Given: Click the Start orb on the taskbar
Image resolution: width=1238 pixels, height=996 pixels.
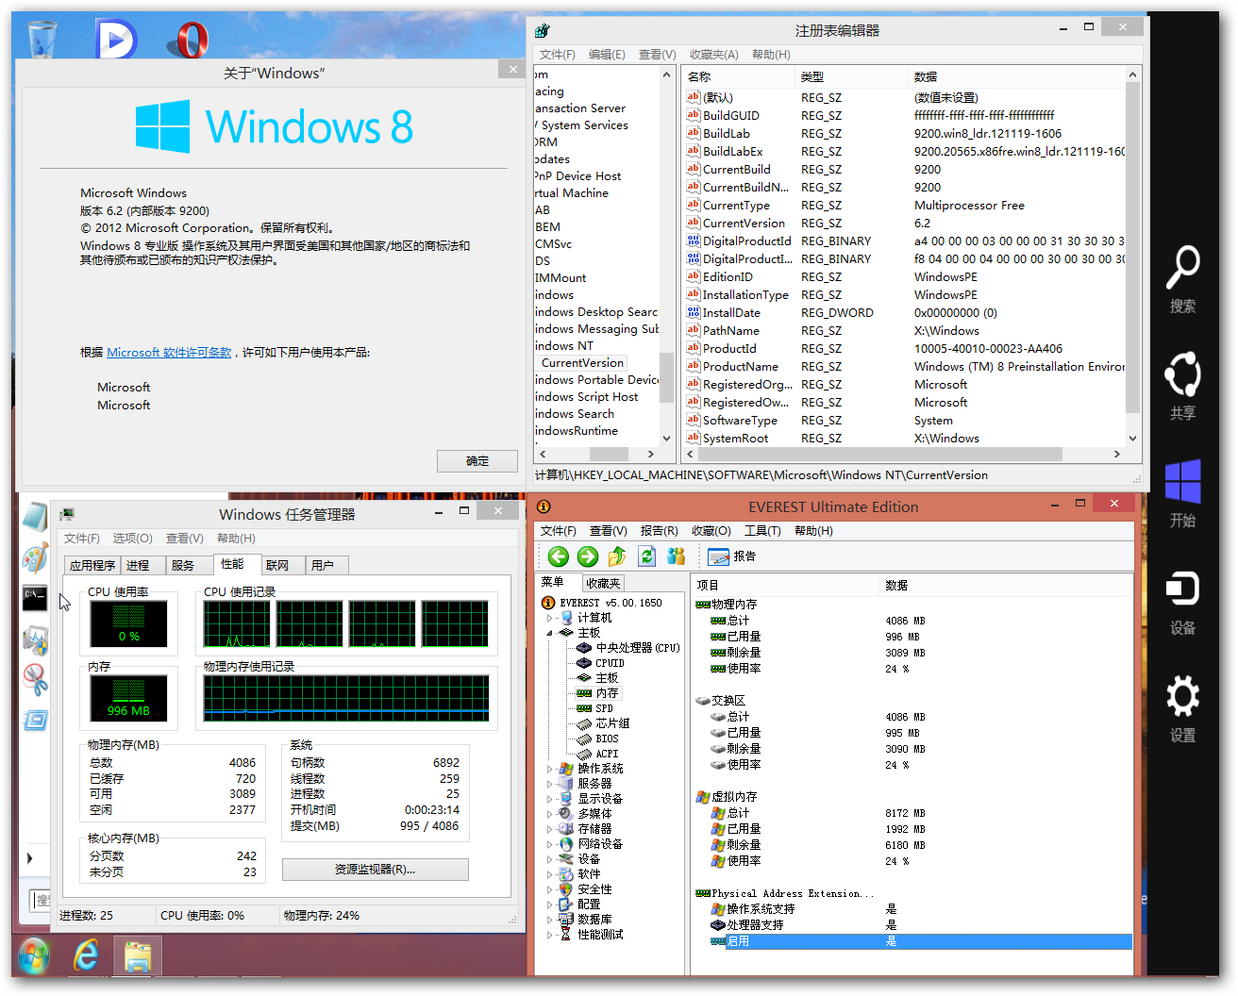Looking at the screenshot, I should [33, 956].
